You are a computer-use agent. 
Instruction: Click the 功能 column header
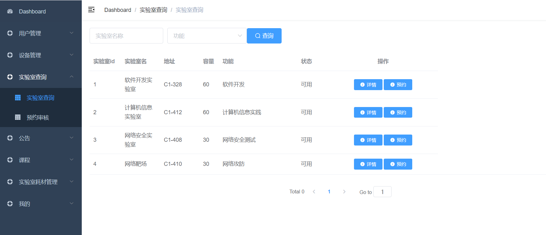(x=228, y=61)
